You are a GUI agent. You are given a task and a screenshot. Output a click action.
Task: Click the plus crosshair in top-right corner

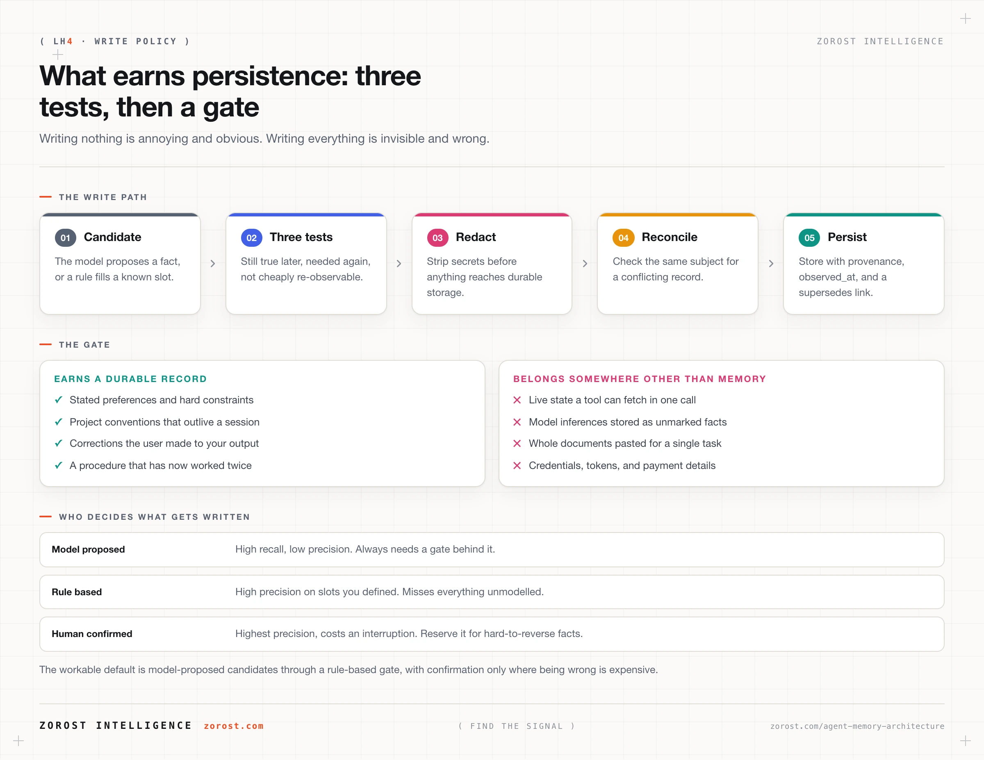965,18
